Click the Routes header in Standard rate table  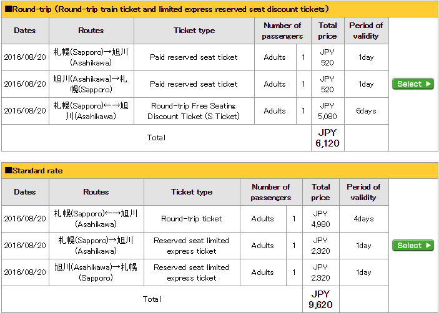(96, 192)
